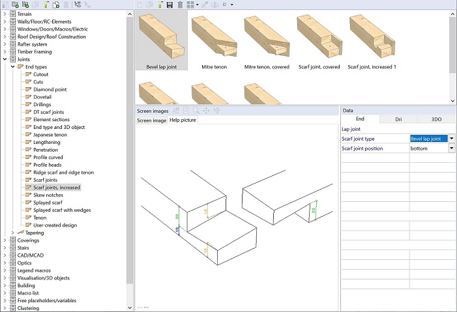This screenshot has width=457, height=312.
Task: Click the tree panel scroll down arrow
Action: (x=130, y=307)
